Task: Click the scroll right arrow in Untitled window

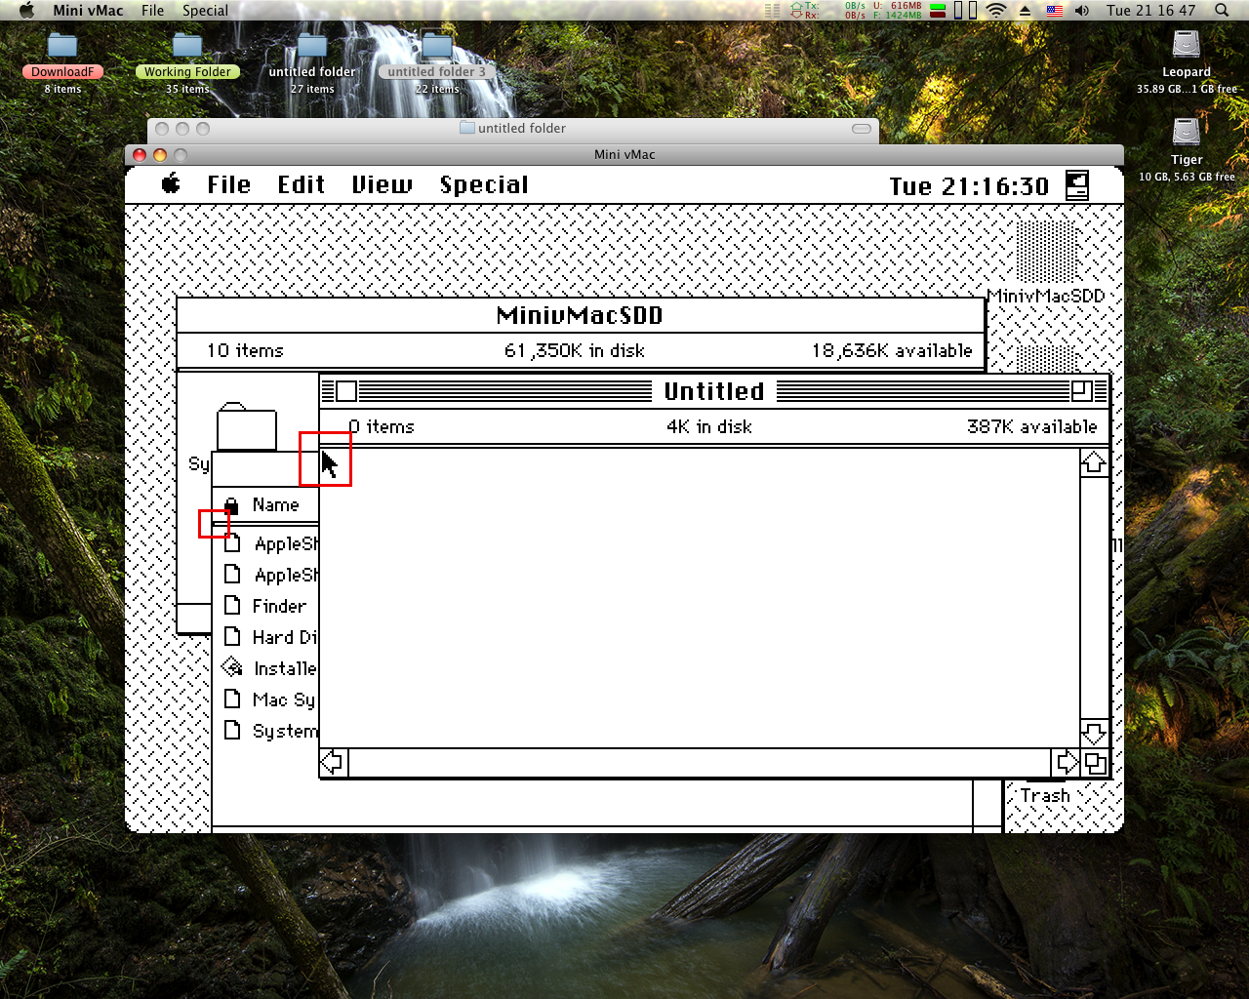Action: click(1067, 762)
